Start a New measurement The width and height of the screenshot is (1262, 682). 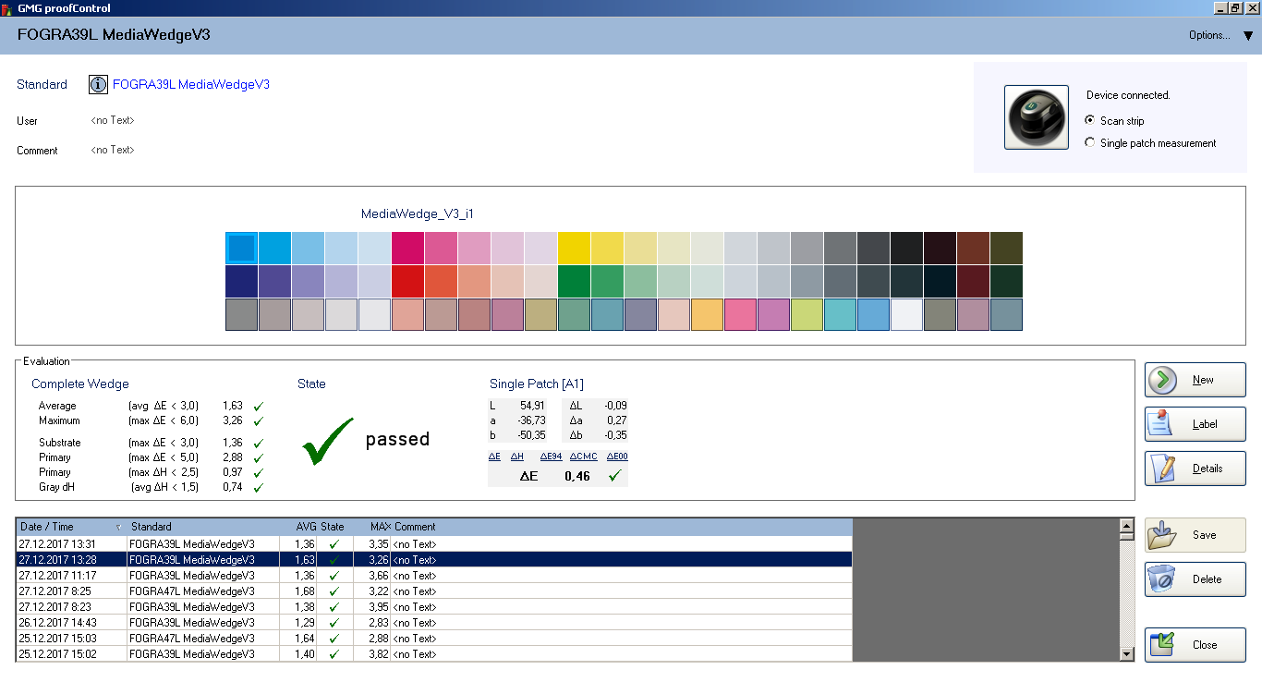point(1195,380)
